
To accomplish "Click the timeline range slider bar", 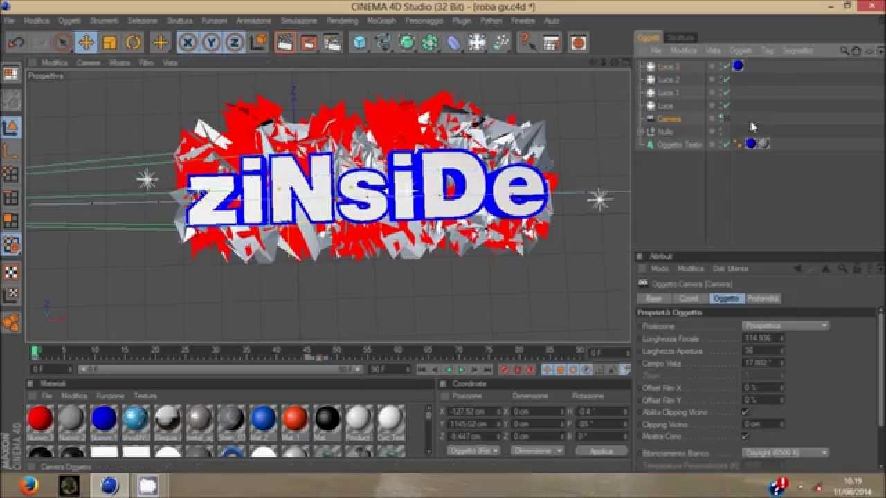I will click(x=221, y=370).
